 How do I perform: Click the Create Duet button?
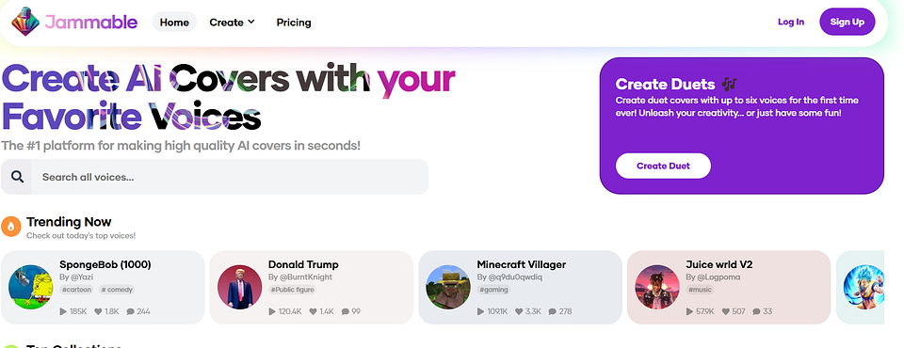click(663, 166)
